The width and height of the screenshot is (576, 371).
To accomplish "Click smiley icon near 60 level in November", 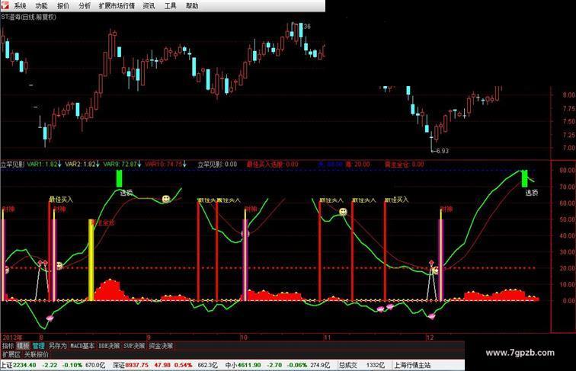I will point(343,212).
